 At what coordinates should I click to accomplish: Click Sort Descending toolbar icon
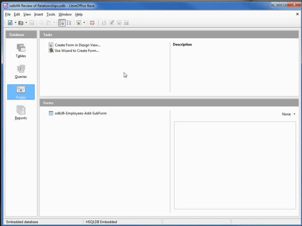coord(69,23)
